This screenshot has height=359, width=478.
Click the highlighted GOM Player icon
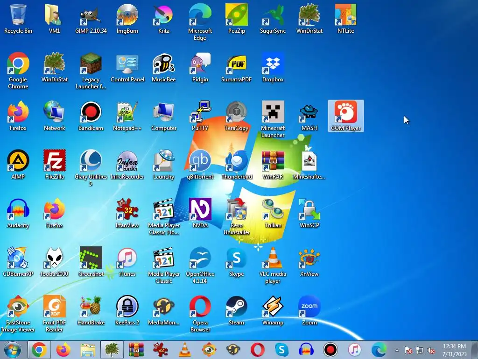coord(346,116)
